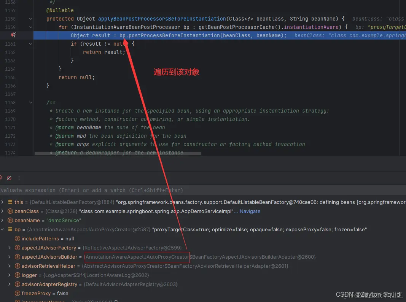This screenshot has height=302, width=406.
Task: Expand the aspectJAdvisorsBuilder field
Action: [x=10, y=257]
